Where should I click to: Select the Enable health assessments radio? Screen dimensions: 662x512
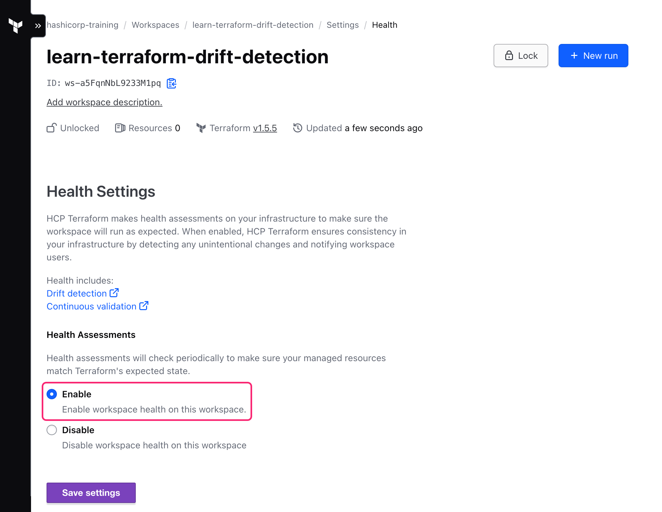point(52,394)
